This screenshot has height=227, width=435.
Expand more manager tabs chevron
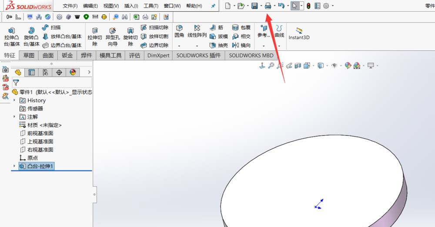point(89,72)
